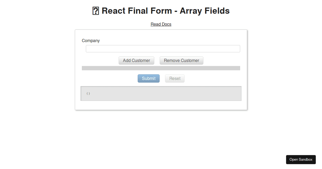The image size is (322, 169).
Task: Submit the form via the Submit control
Action: 148,78
